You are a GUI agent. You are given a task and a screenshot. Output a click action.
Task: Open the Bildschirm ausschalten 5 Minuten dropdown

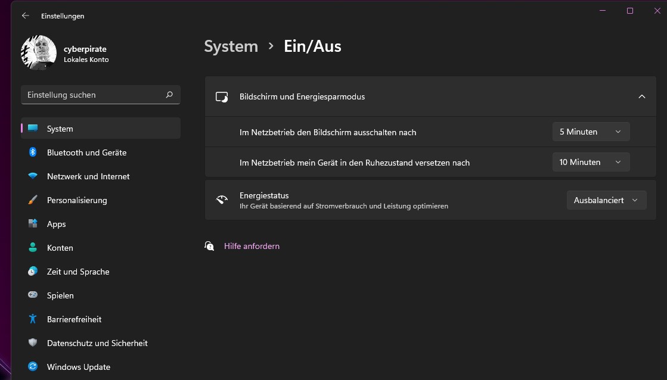(591, 132)
